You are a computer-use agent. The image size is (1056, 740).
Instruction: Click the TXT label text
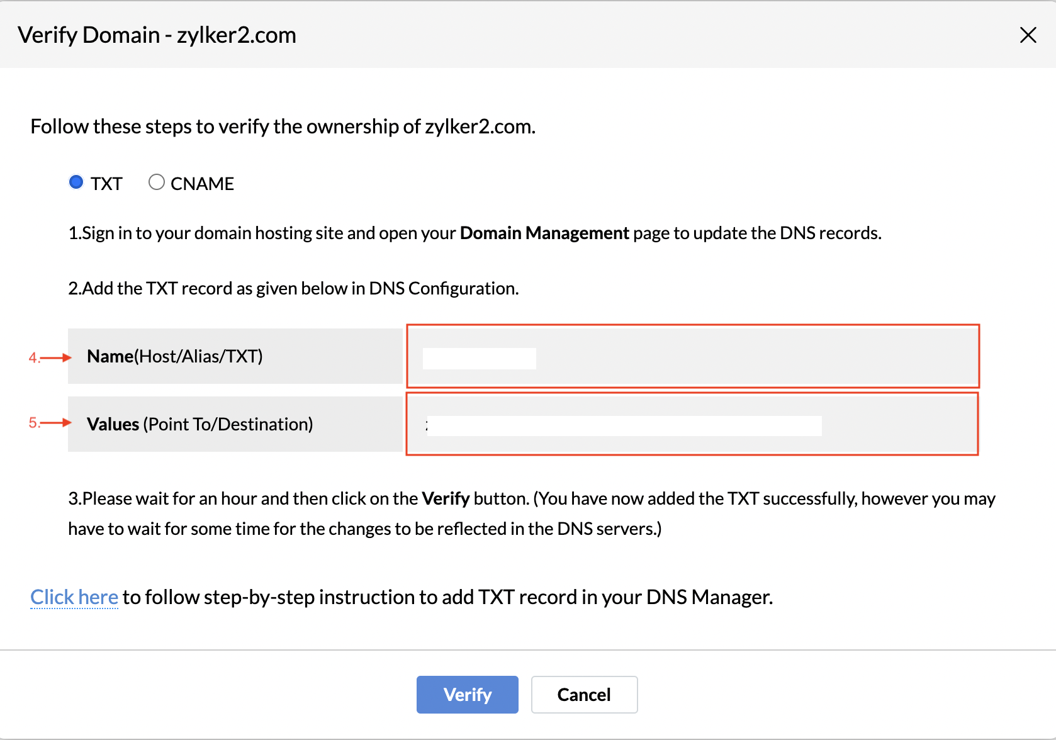pos(106,184)
